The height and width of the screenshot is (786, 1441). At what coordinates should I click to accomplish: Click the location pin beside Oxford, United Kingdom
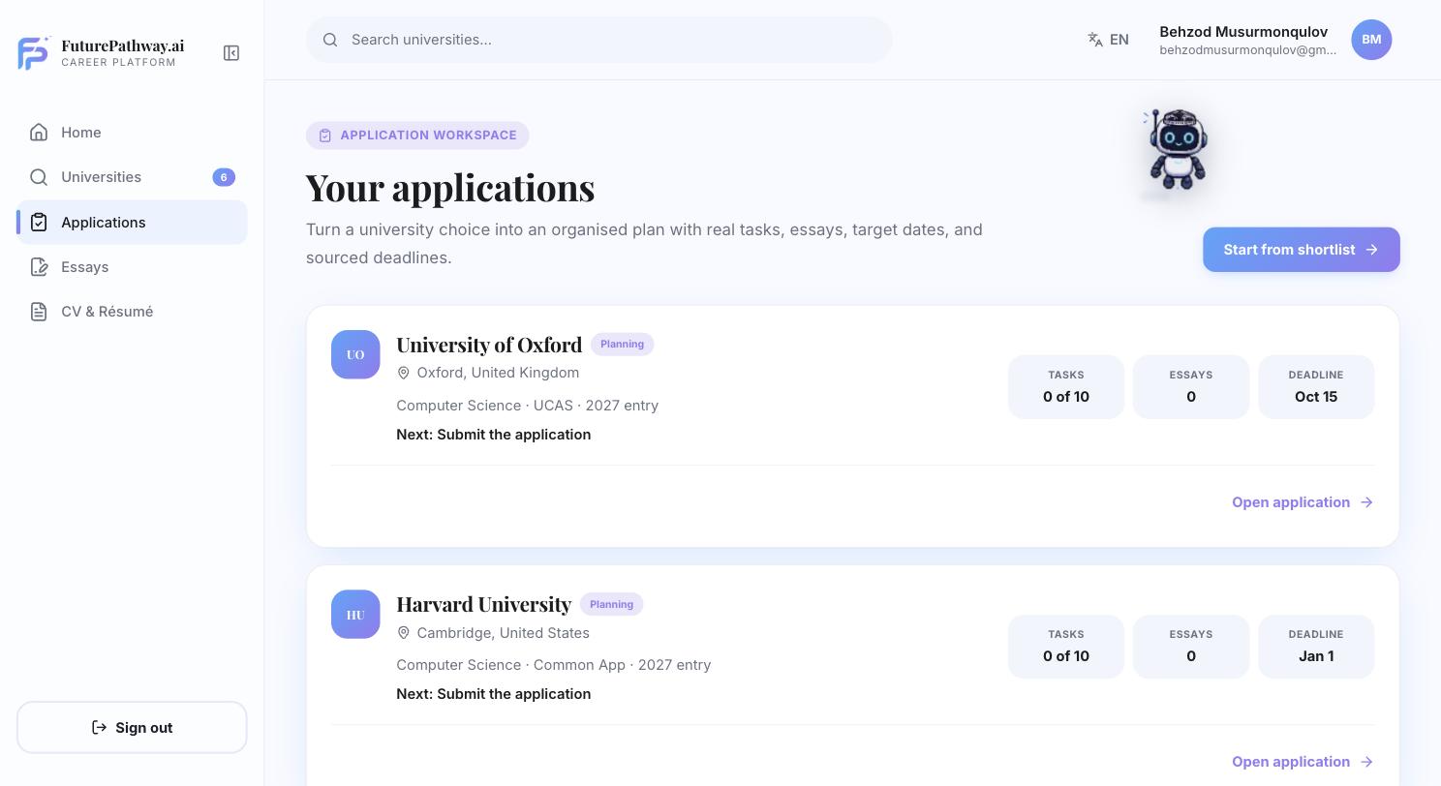click(404, 373)
